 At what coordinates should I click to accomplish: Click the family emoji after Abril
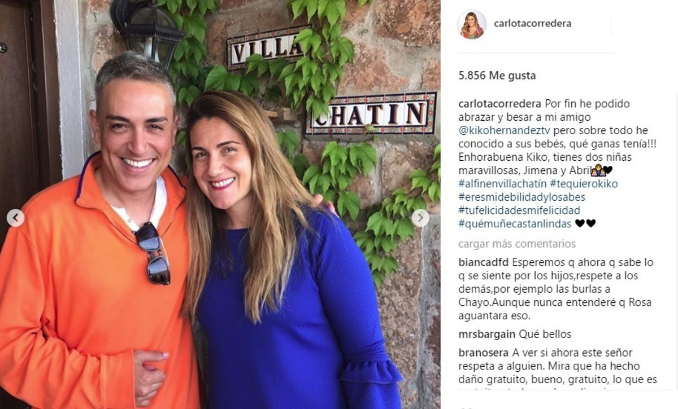(x=597, y=170)
